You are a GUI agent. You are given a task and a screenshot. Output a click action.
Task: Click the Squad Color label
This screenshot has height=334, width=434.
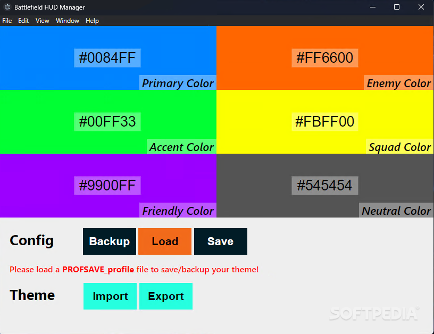click(399, 147)
